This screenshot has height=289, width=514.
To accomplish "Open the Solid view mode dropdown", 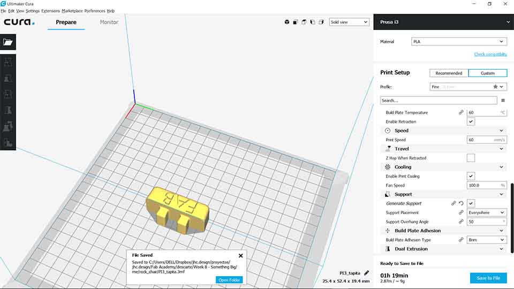I will pos(349,22).
